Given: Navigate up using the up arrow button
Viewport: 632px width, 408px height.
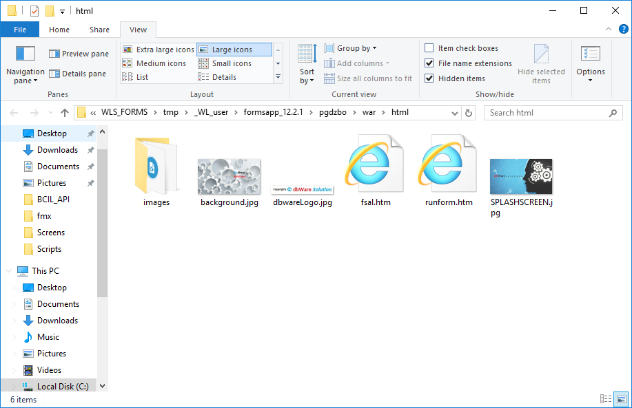Looking at the screenshot, I should [65, 112].
